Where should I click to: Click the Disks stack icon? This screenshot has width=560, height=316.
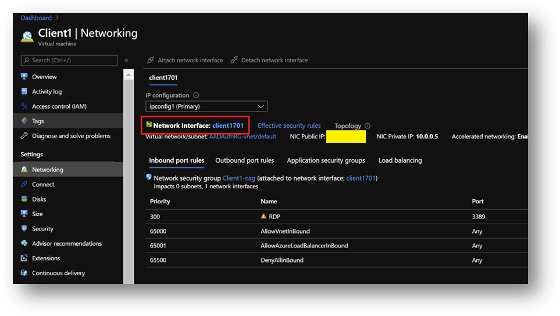click(24, 199)
